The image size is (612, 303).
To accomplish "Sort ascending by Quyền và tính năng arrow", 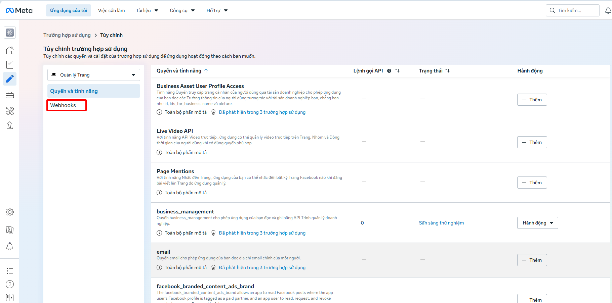I will [x=206, y=71].
